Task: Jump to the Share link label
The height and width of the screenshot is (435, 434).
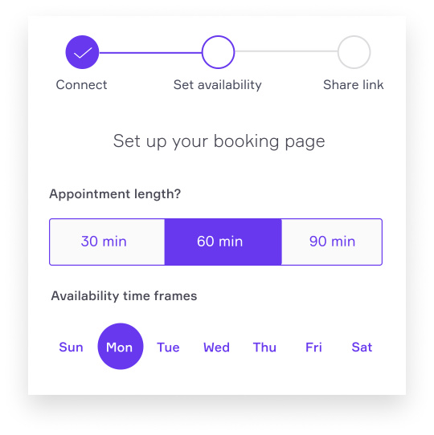Action: 354,84
